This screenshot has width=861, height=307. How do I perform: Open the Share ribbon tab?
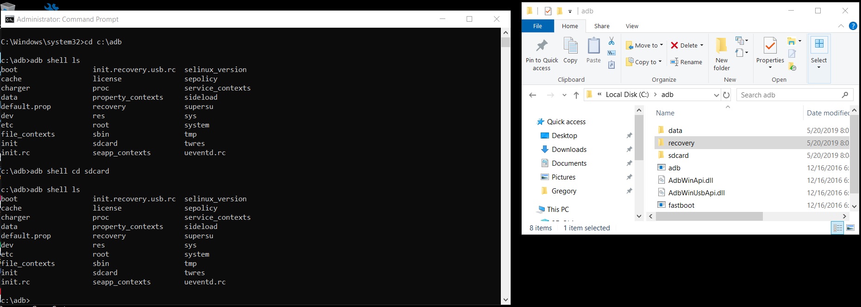pos(601,26)
